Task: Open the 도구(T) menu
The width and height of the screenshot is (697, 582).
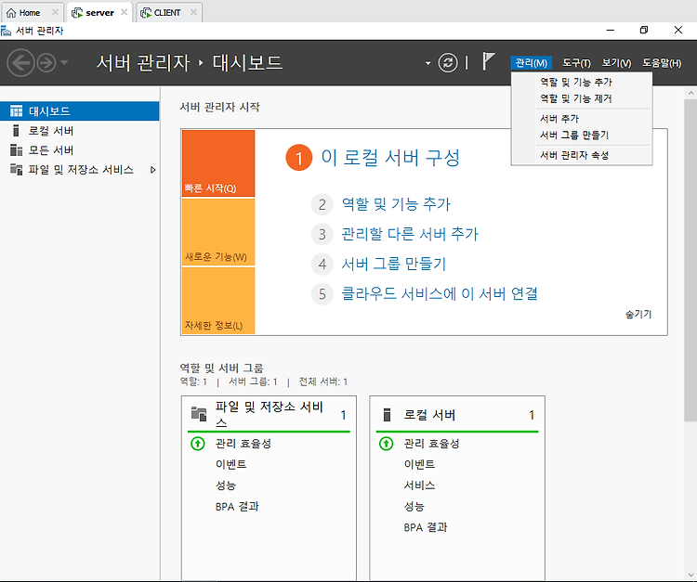Action: (576, 63)
